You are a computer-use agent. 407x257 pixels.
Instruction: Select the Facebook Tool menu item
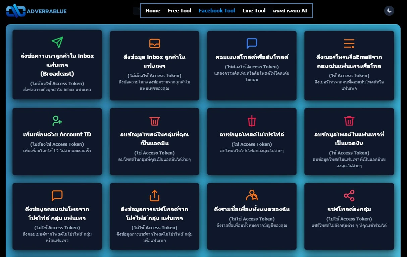point(217,11)
